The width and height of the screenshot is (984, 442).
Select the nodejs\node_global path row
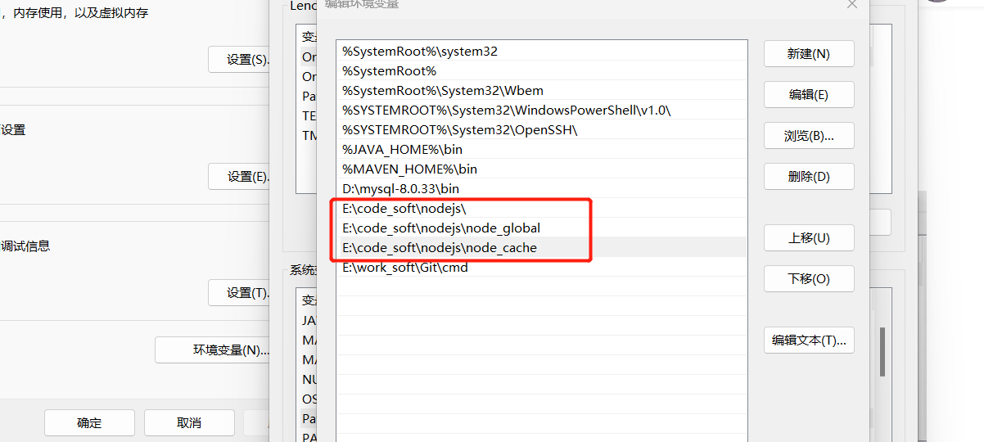(542, 228)
